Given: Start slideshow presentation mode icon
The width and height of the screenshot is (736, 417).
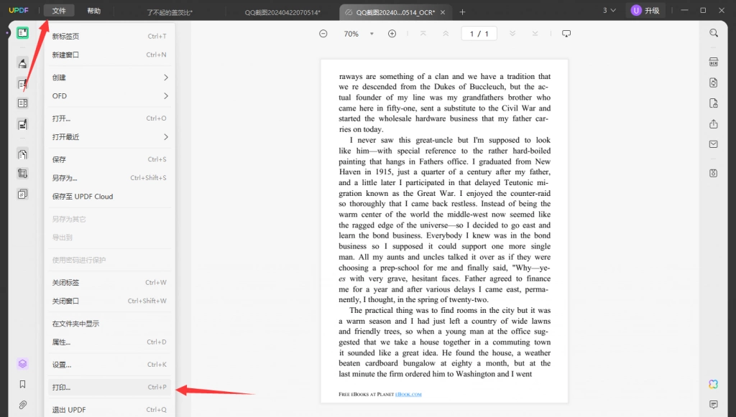Looking at the screenshot, I should [x=566, y=34].
